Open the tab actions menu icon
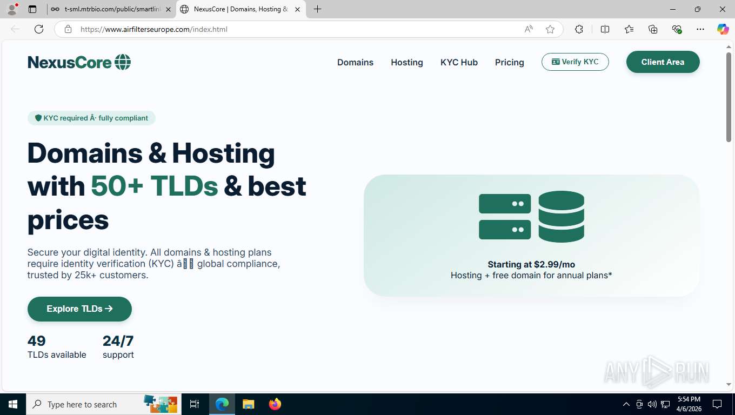Viewport: 735px width, 415px height. click(32, 9)
